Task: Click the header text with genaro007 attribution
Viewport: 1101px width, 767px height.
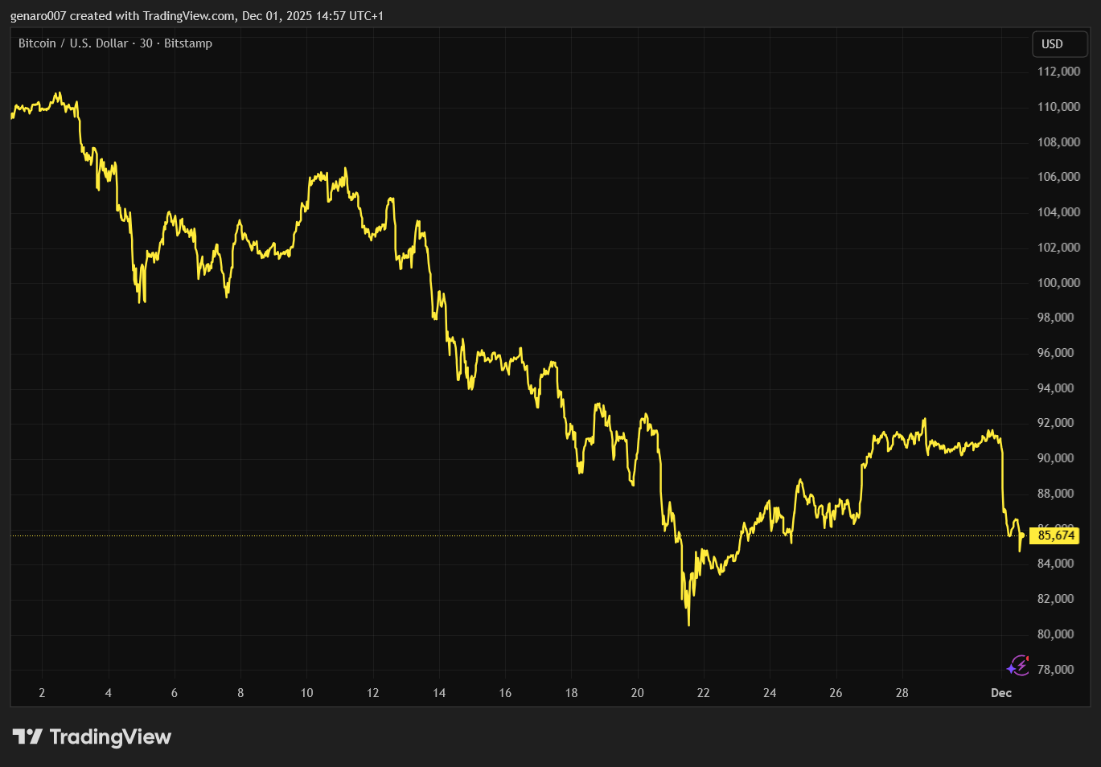Action: point(197,16)
